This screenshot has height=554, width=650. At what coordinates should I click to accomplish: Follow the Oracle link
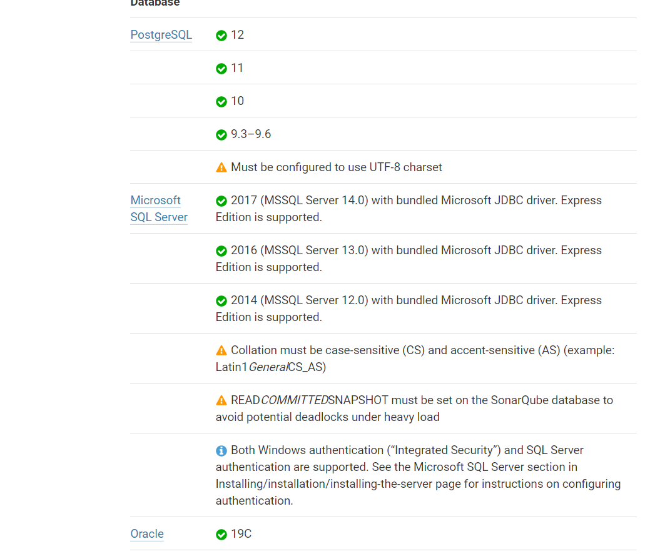(147, 534)
